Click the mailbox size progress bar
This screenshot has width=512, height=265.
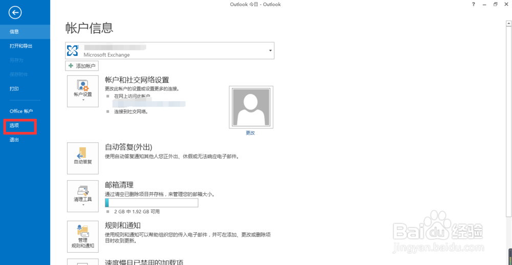tap(152, 203)
